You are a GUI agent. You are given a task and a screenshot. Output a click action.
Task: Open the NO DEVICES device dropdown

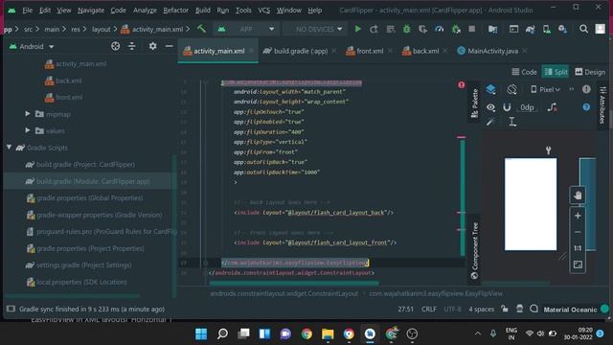(314, 29)
